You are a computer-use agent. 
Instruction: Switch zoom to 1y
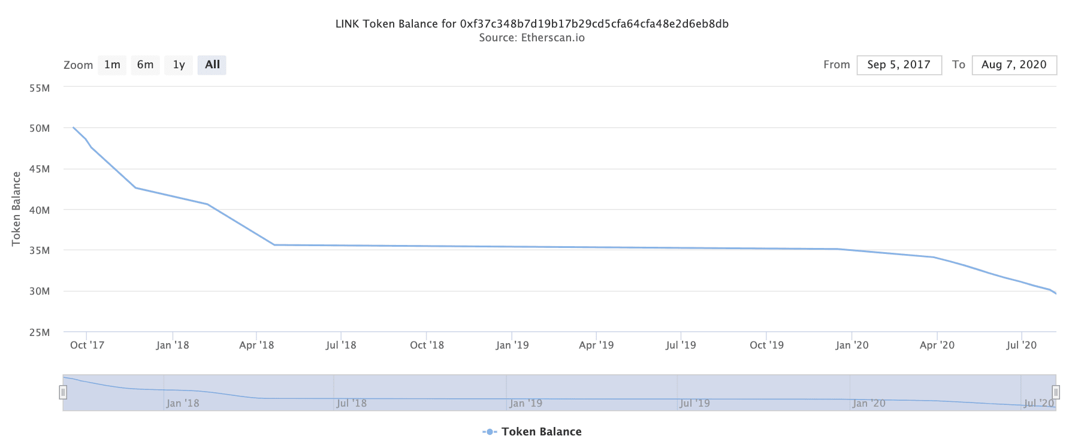179,65
